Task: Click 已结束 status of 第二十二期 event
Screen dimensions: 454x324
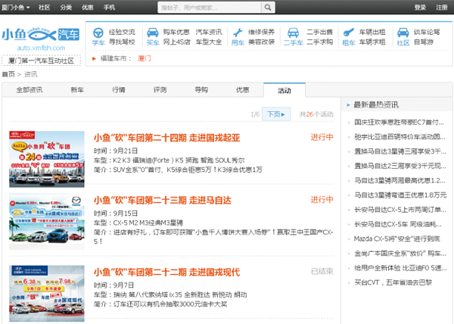Action: coord(322,271)
